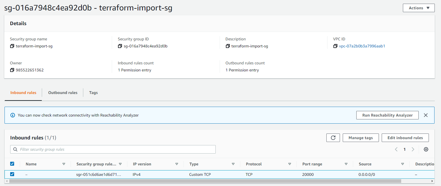This screenshot has width=441, height=186.
Task: Click the sgr-051c6d6ae1d6d71 rule ID cell
Action: pyautogui.click(x=99, y=174)
